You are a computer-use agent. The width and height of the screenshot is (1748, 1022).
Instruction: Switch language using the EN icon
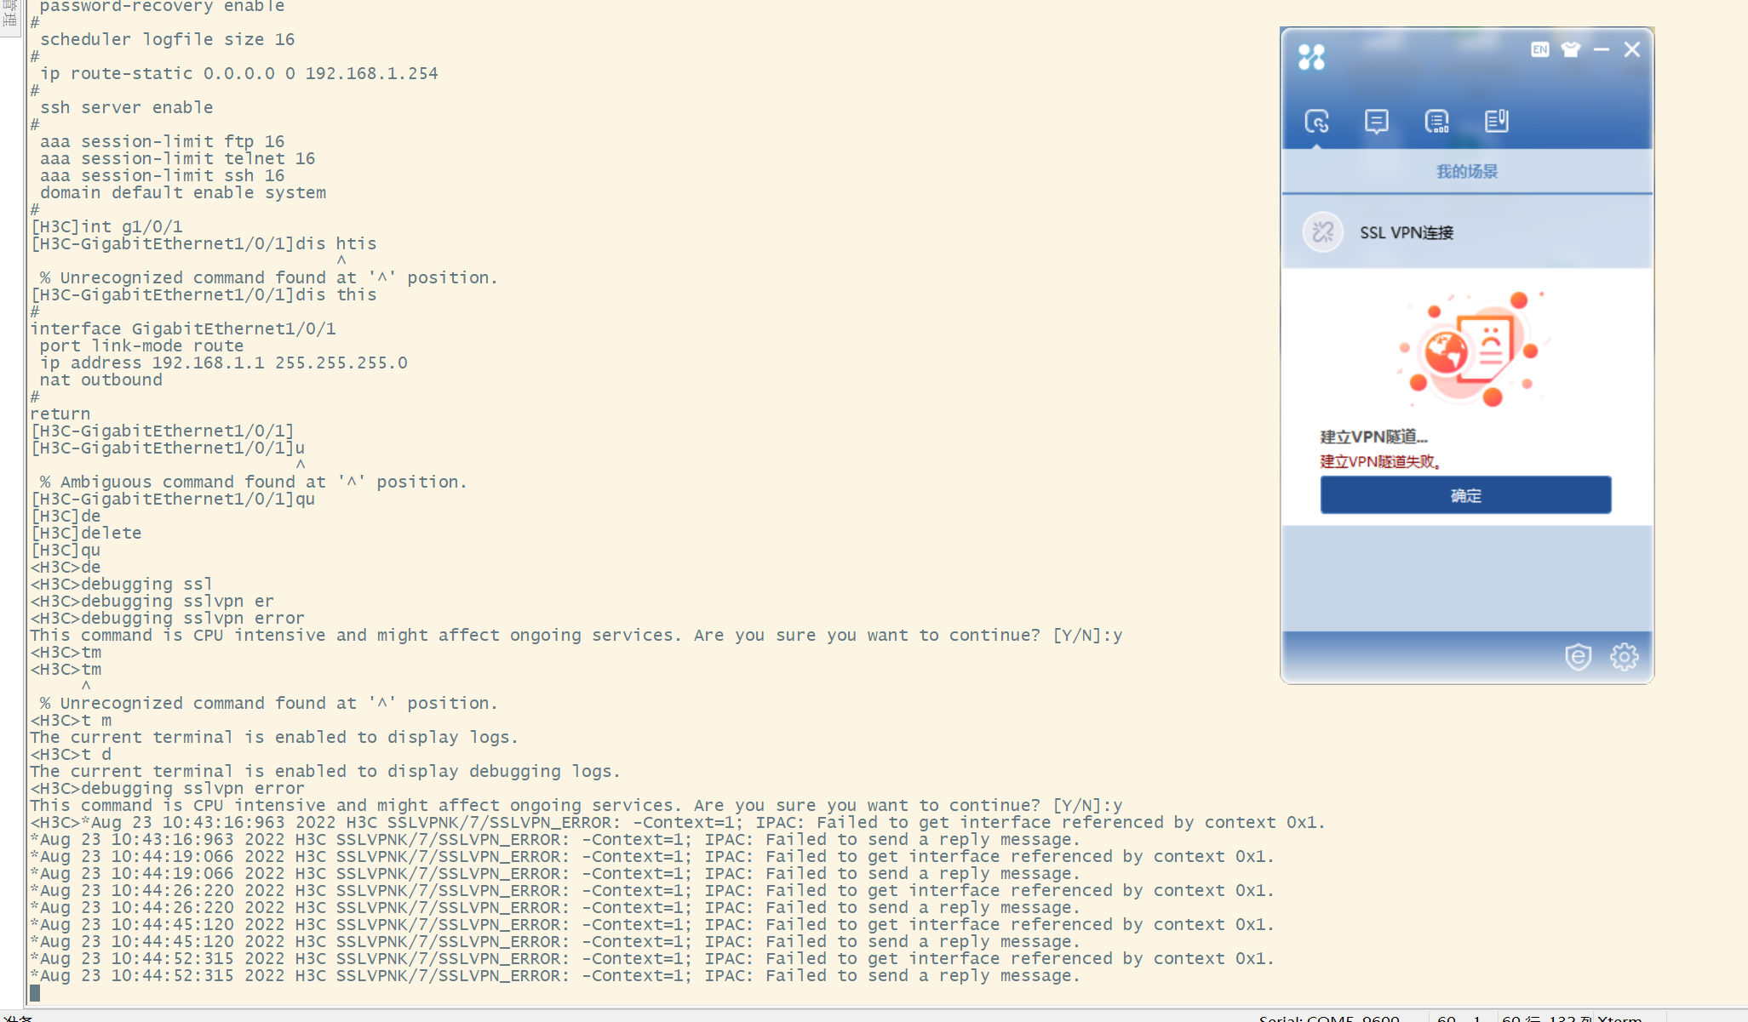point(1539,49)
